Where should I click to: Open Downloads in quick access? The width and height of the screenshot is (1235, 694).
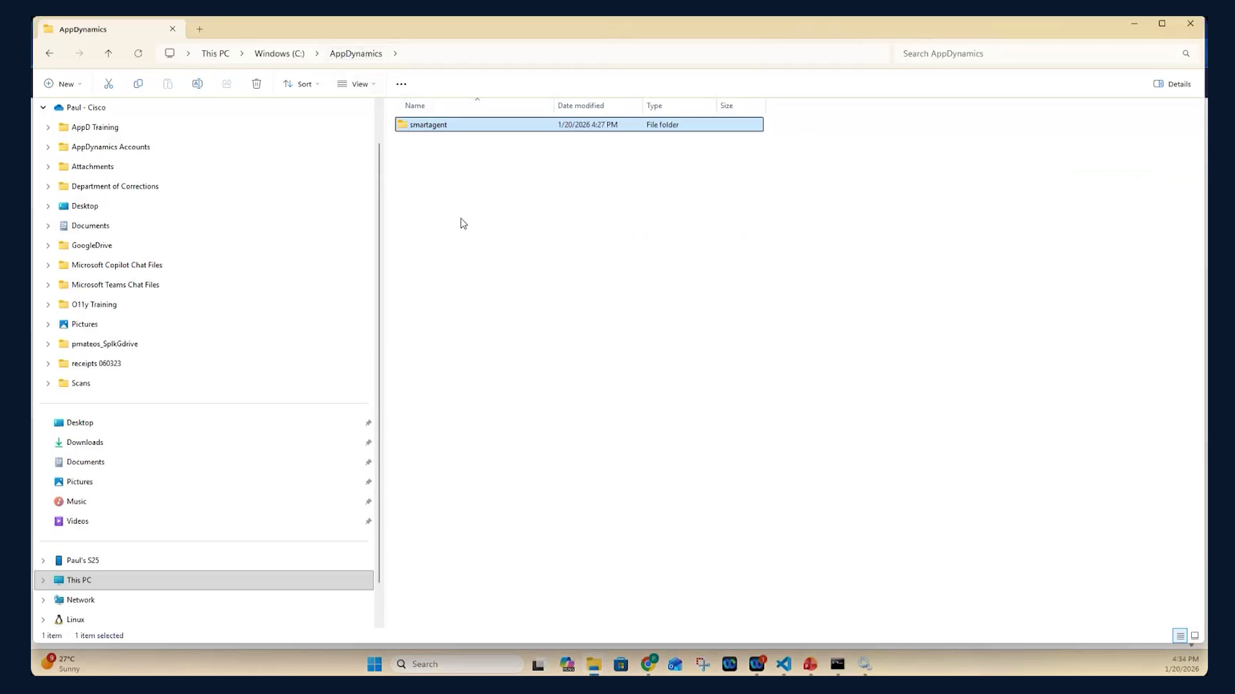click(x=84, y=442)
